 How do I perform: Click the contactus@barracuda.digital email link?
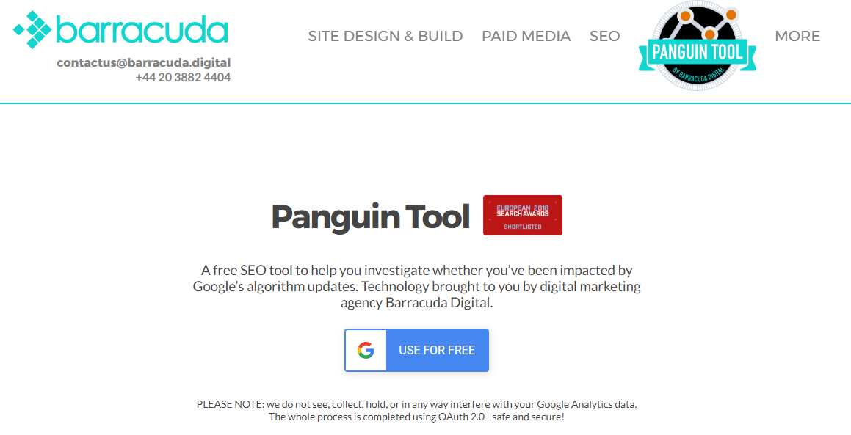pyautogui.click(x=144, y=62)
